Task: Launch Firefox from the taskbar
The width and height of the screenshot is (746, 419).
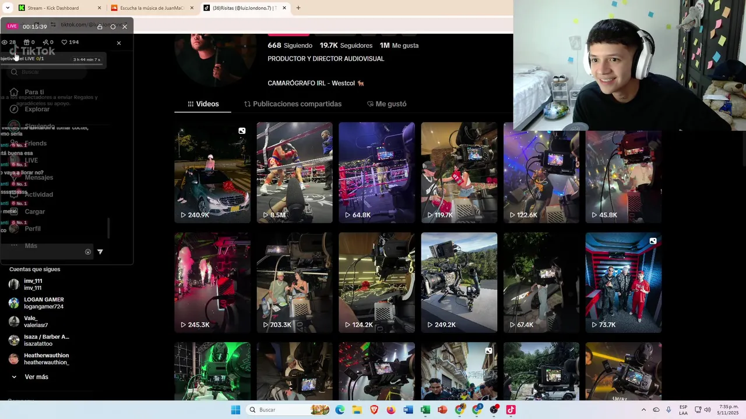Action: (x=391, y=410)
